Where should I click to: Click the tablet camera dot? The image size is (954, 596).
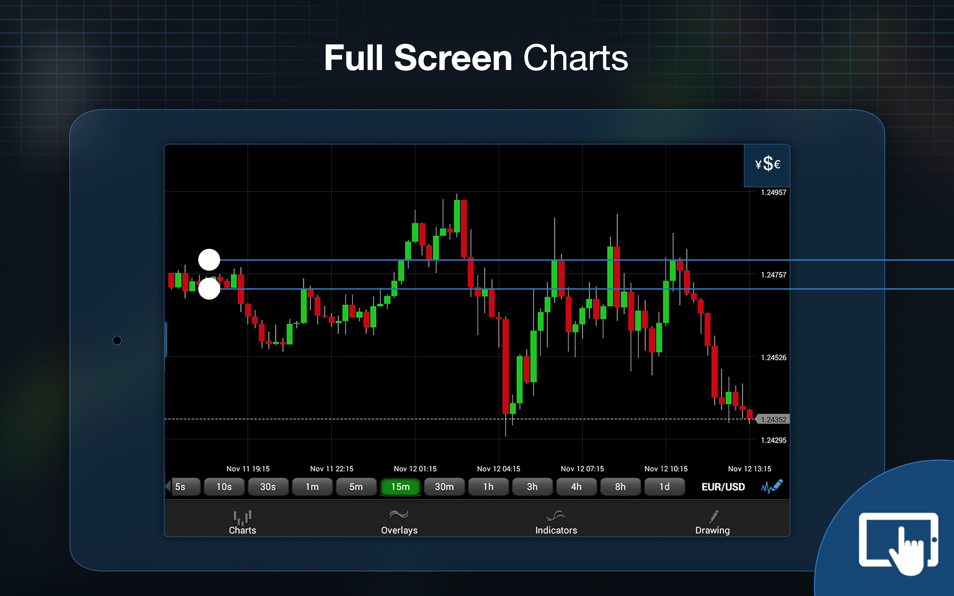(117, 340)
